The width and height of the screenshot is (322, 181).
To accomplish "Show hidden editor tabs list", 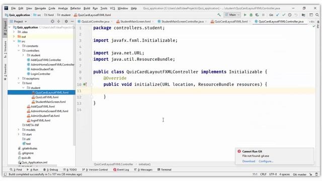I will click(x=311, y=22).
